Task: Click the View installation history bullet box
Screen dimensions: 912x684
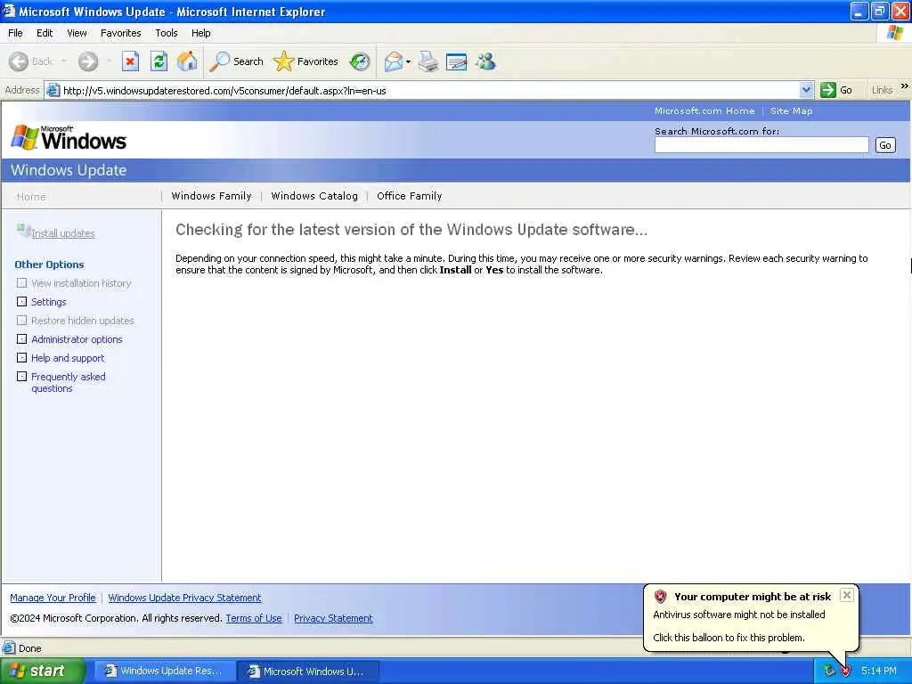Action: click(21, 283)
